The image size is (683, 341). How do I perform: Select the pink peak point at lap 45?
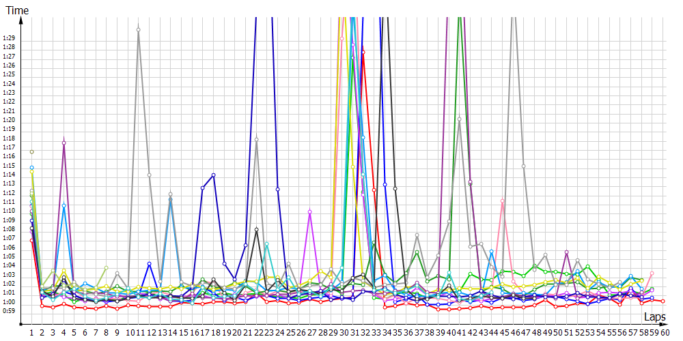pos(503,201)
